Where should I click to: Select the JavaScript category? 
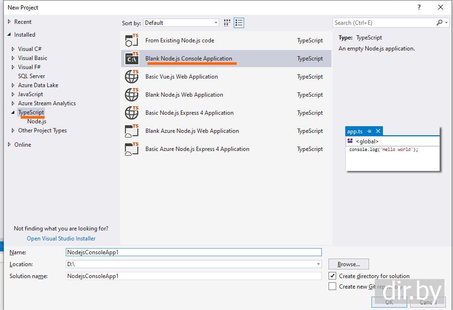(31, 94)
